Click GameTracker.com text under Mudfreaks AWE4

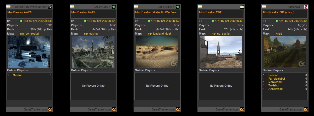[99, 110]
